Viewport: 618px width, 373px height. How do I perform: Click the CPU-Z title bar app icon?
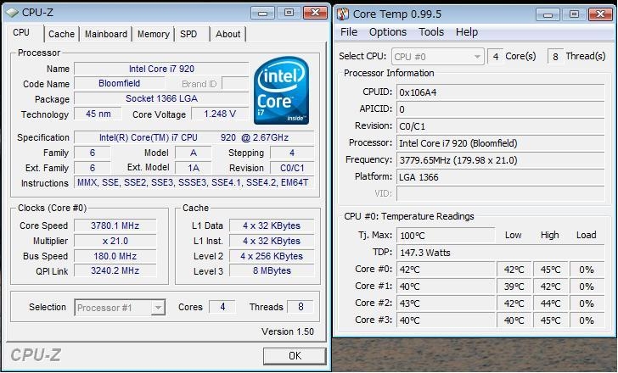12,13
